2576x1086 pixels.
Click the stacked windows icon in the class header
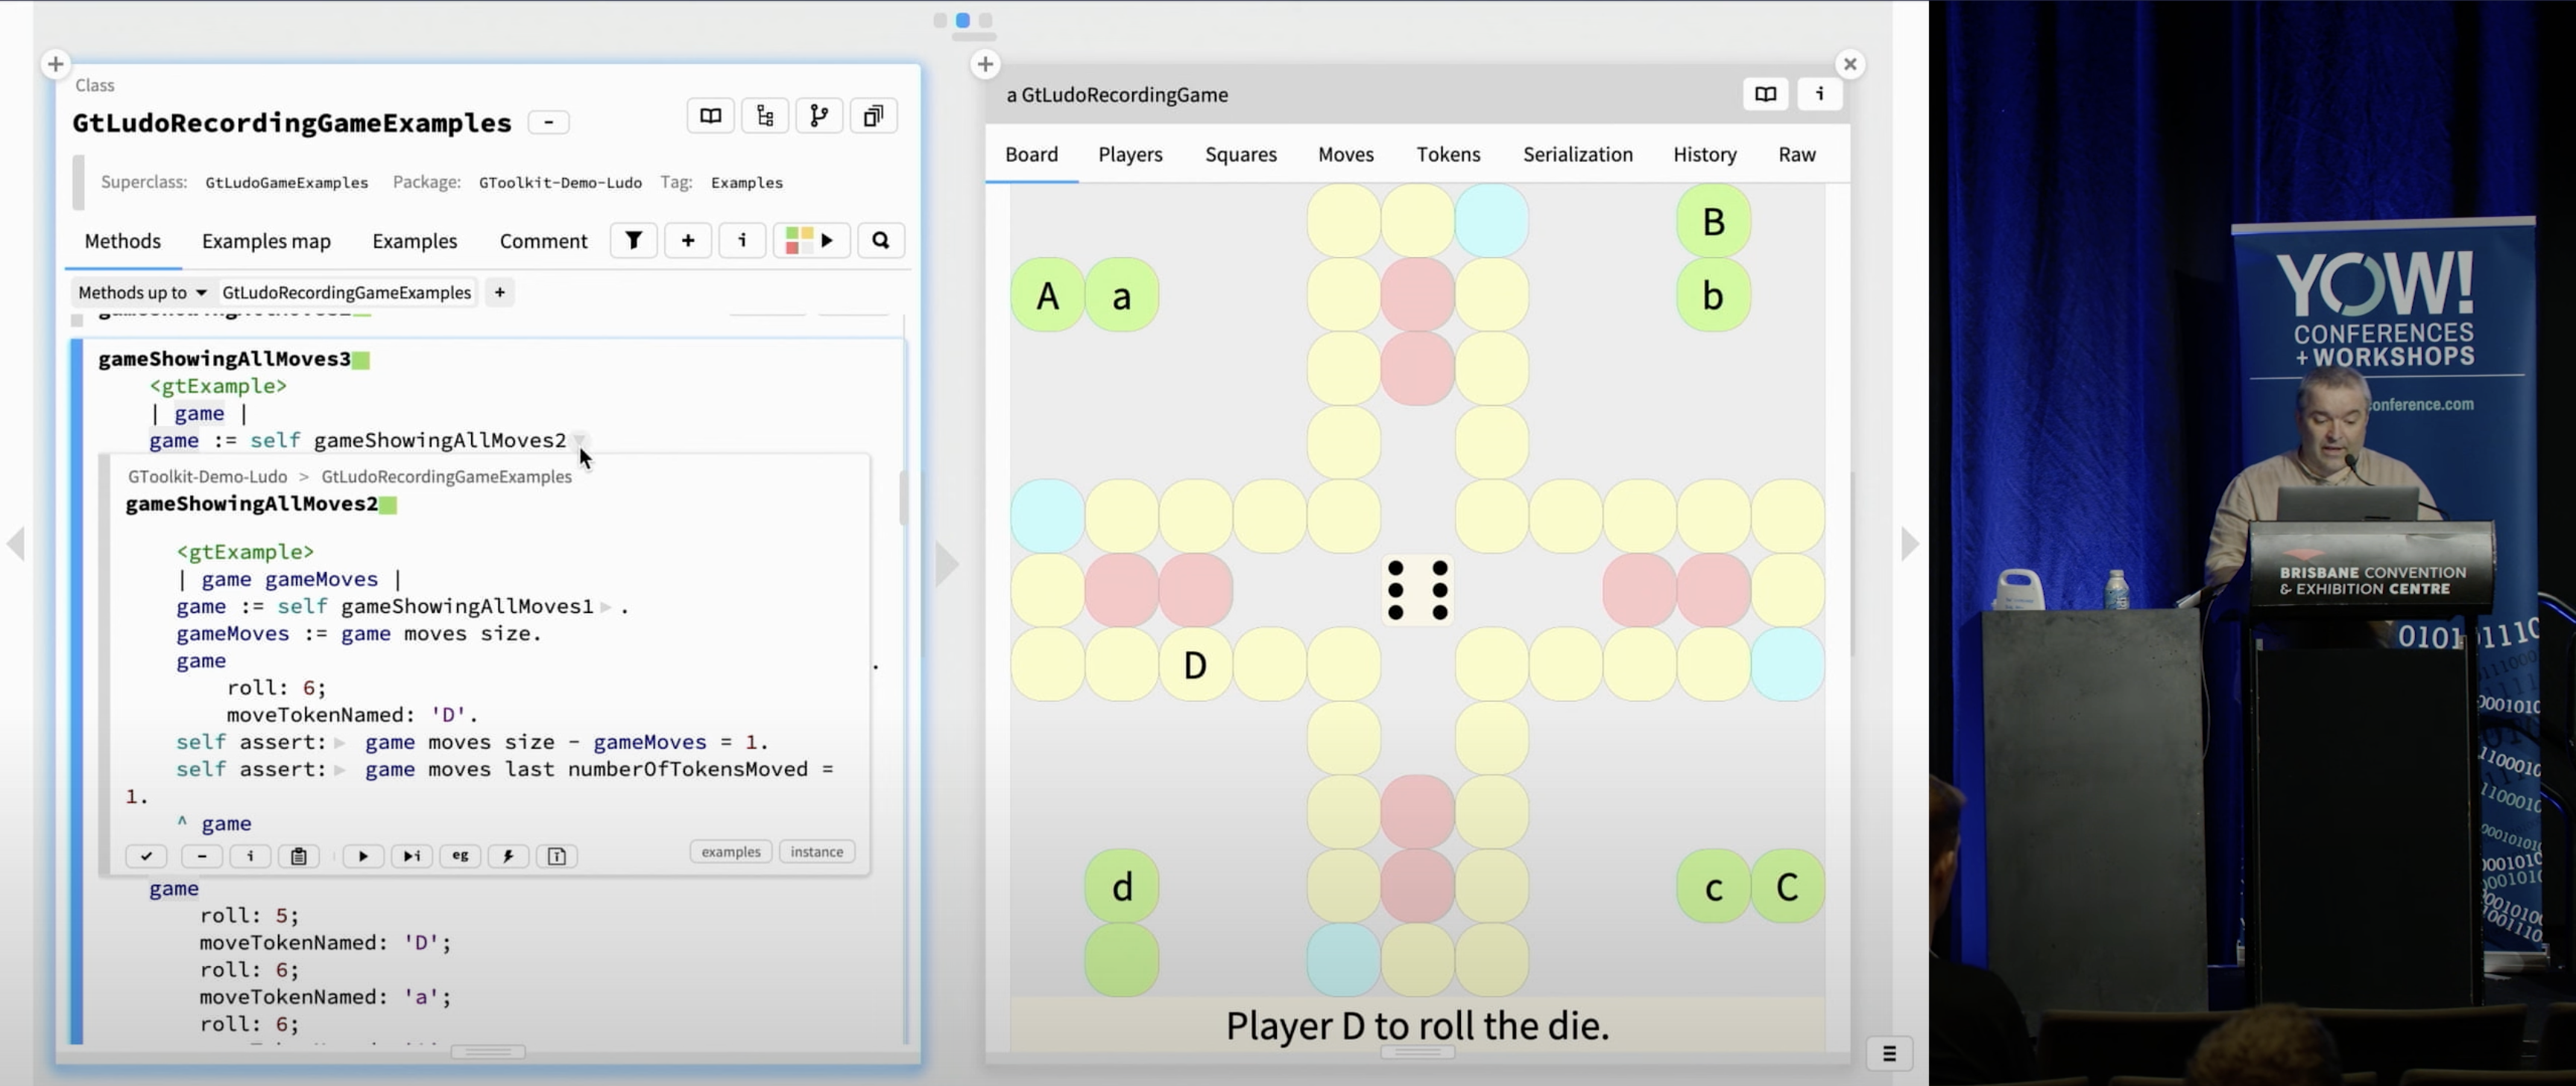coord(873,116)
